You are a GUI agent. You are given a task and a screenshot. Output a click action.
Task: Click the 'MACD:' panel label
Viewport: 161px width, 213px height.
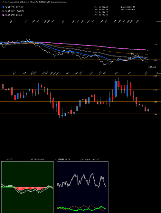click(10, 159)
